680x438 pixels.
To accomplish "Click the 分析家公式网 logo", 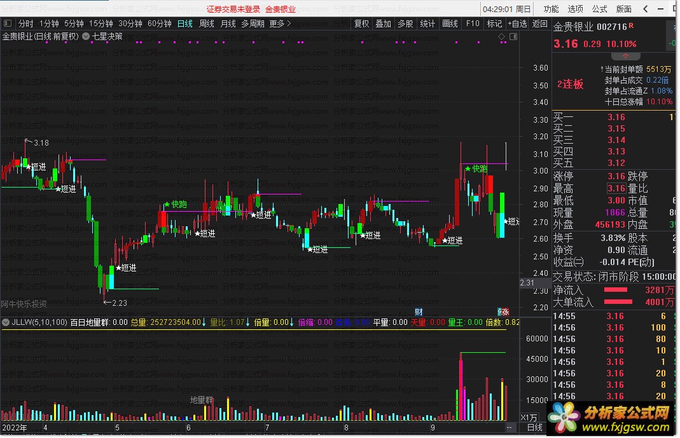I will pos(611,418).
